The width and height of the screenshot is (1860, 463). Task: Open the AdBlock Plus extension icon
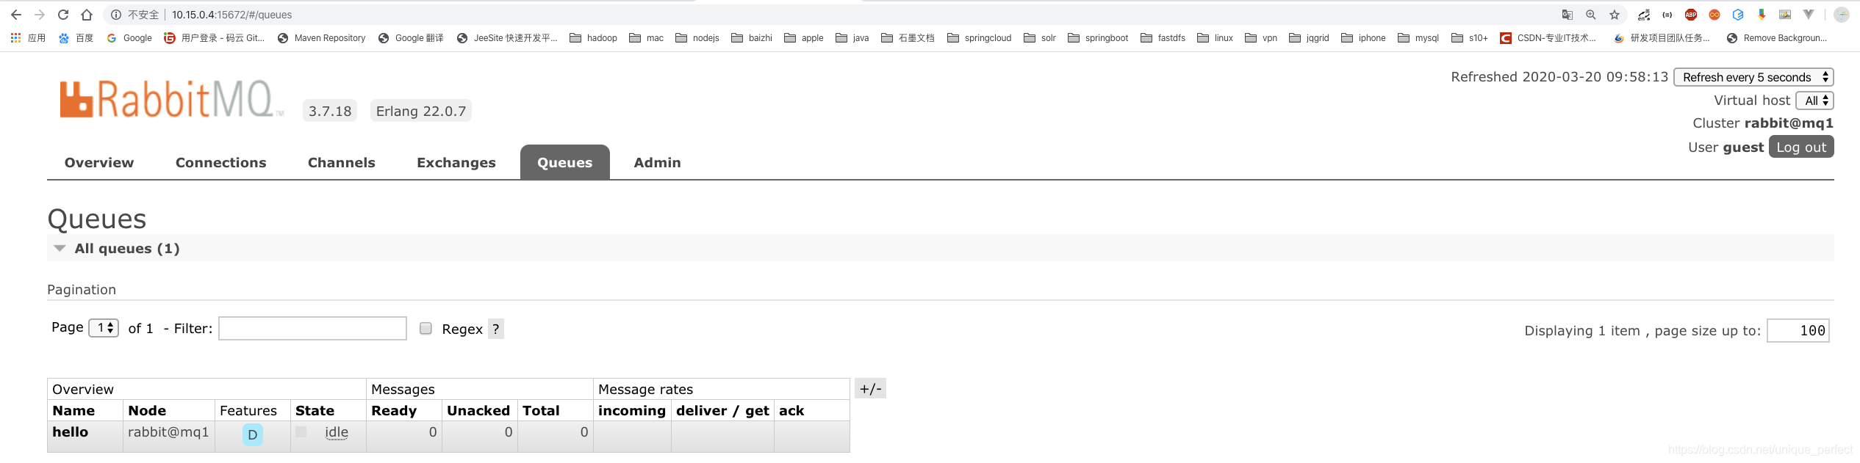pyautogui.click(x=1691, y=15)
